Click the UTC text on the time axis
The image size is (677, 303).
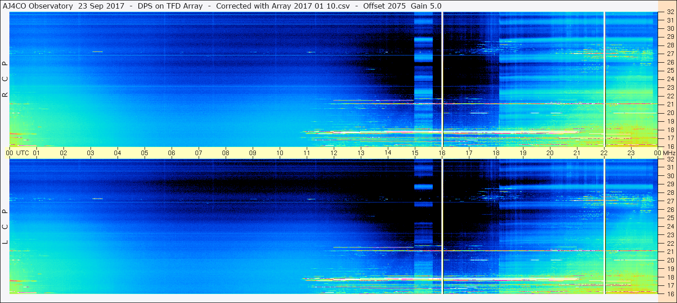pyautogui.click(x=23, y=153)
